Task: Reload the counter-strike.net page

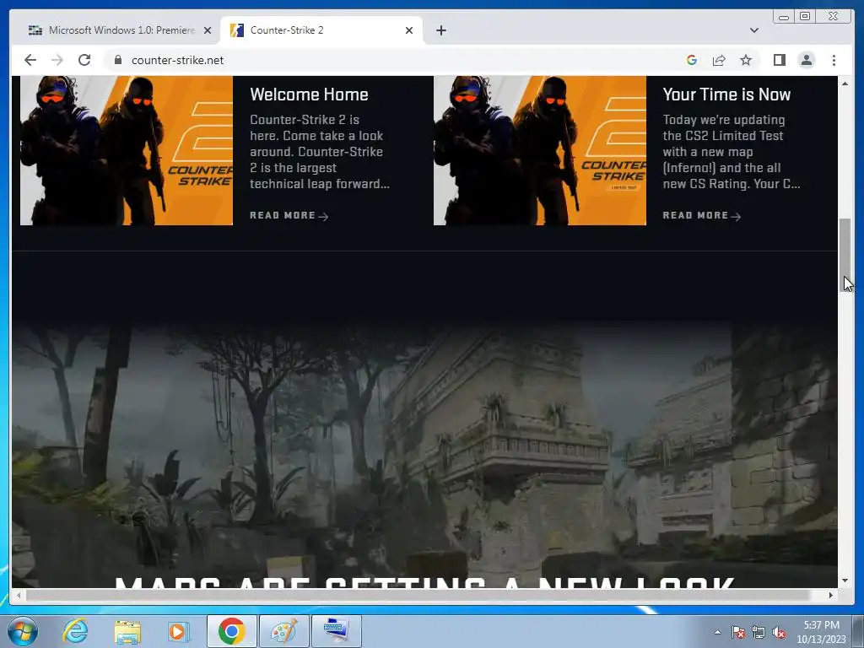Action: click(84, 60)
